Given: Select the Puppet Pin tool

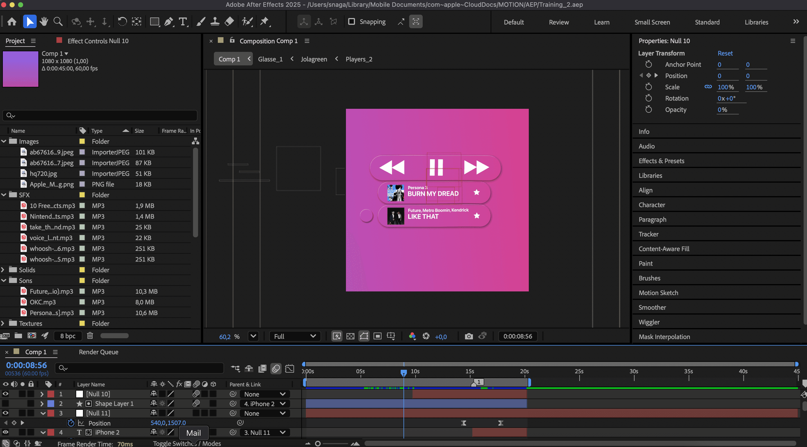Looking at the screenshot, I should [264, 22].
